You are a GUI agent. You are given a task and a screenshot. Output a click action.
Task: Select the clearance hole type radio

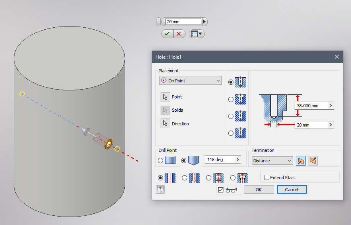[x=184, y=178]
